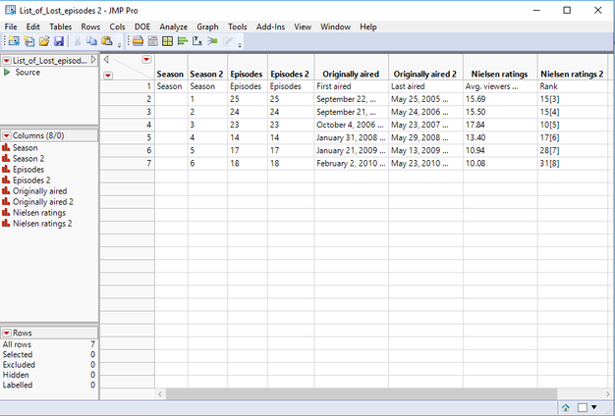
Task: Select Originally aired in Columns panel
Action: click(39, 191)
